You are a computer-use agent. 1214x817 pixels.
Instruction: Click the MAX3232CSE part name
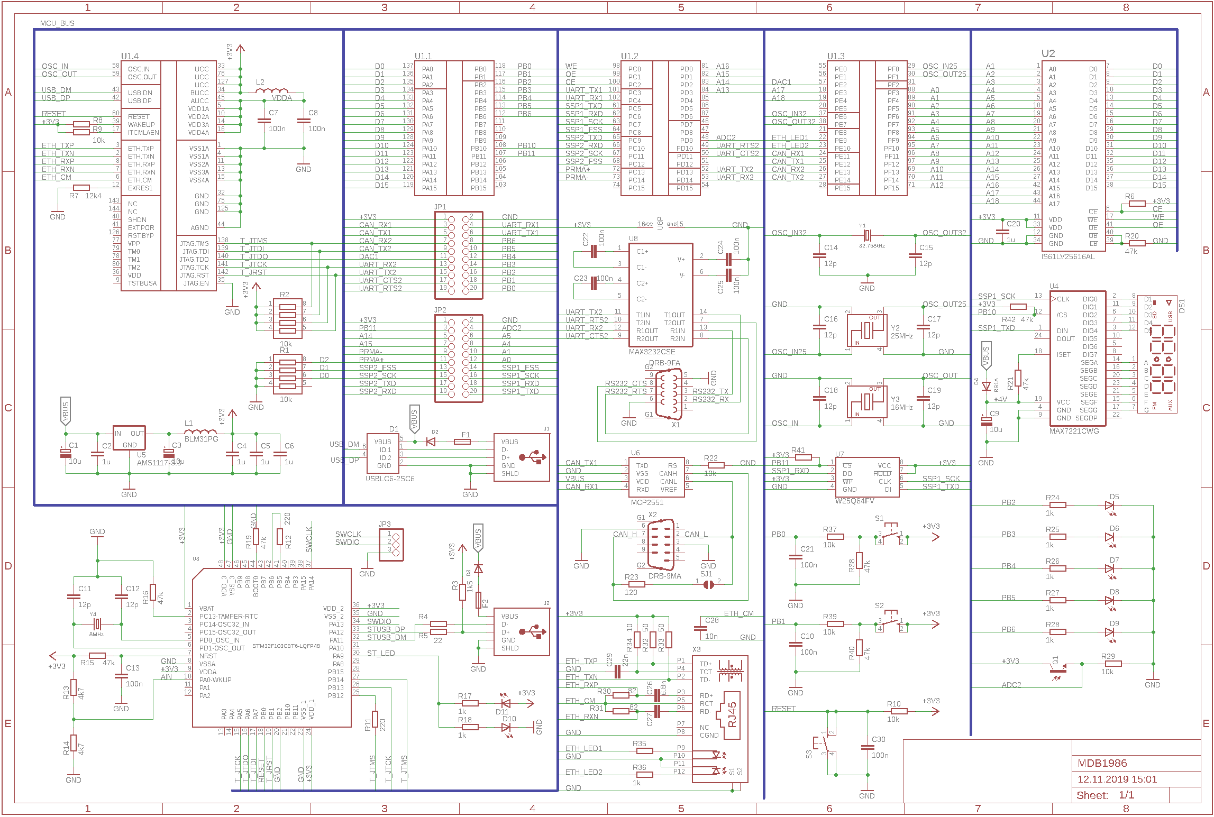click(652, 352)
